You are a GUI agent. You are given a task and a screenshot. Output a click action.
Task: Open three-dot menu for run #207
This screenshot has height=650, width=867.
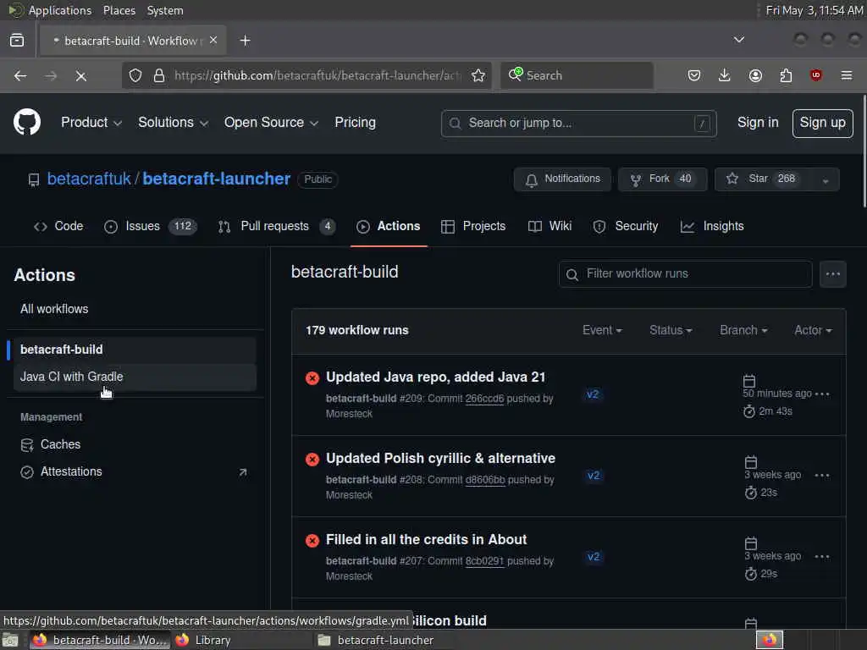(822, 557)
